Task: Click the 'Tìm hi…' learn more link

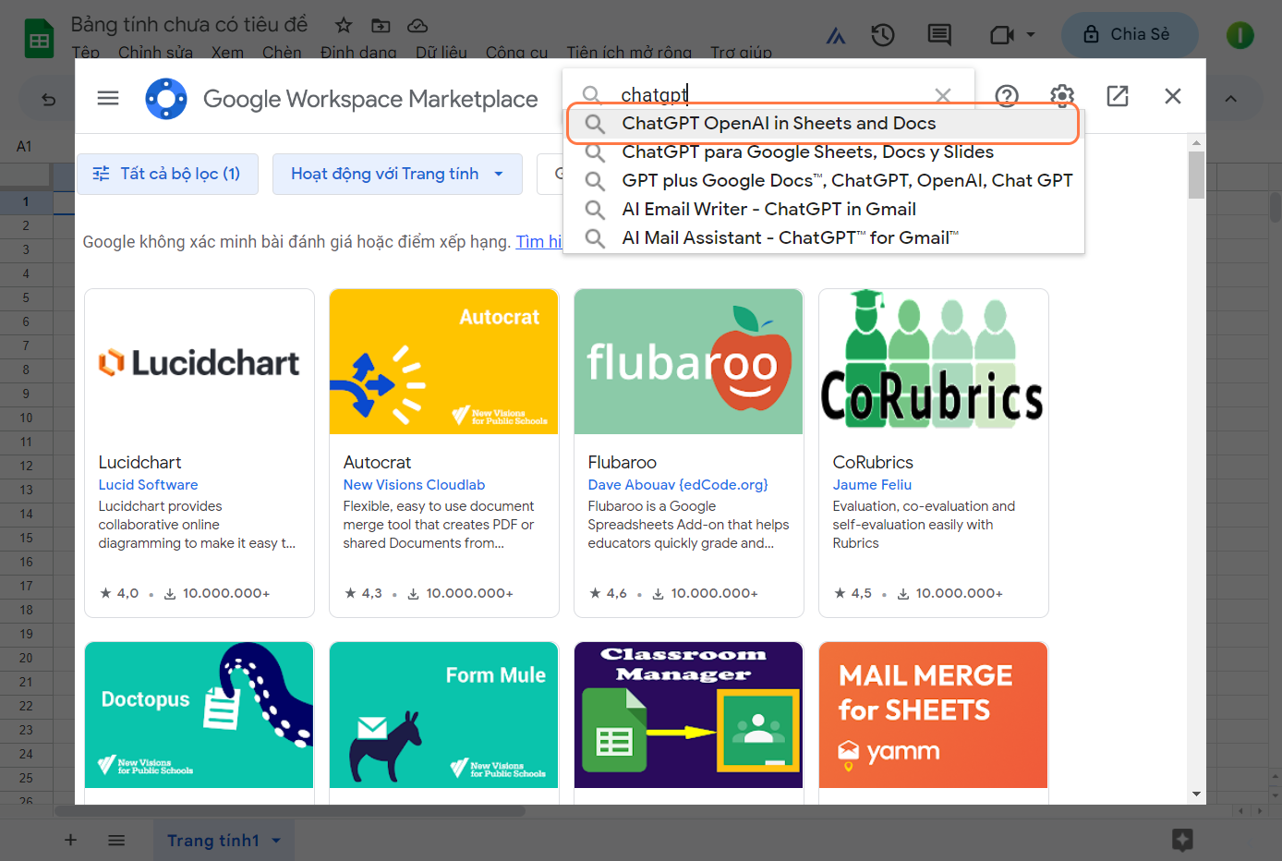Action: [538, 242]
